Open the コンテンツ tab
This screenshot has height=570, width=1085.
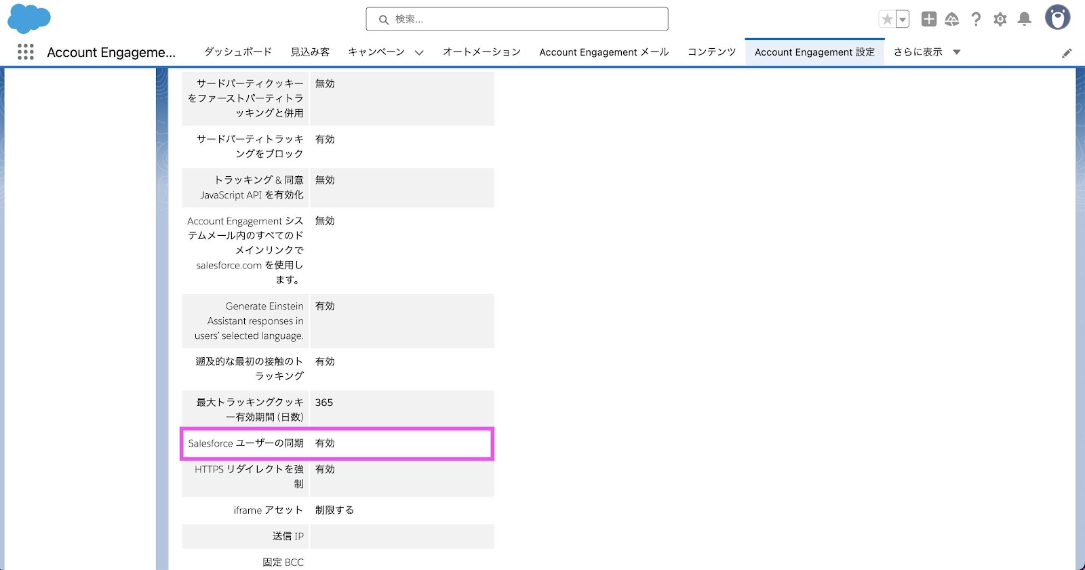point(712,52)
